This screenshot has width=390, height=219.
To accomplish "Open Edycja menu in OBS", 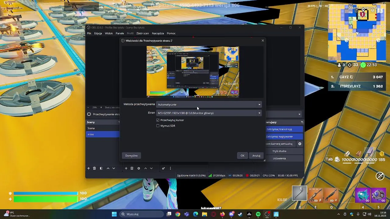I will coord(98,33).
